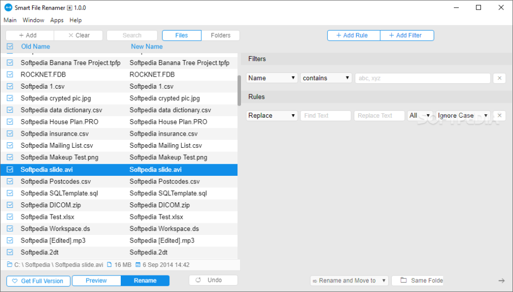Click the Get Full Version heart button

point(38,281)
